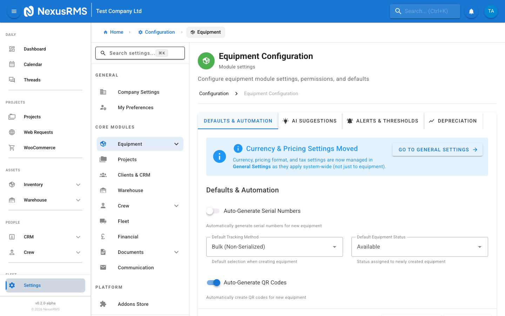
Task: Collapse the Equipment module chevron
Action: click(176, 144)
